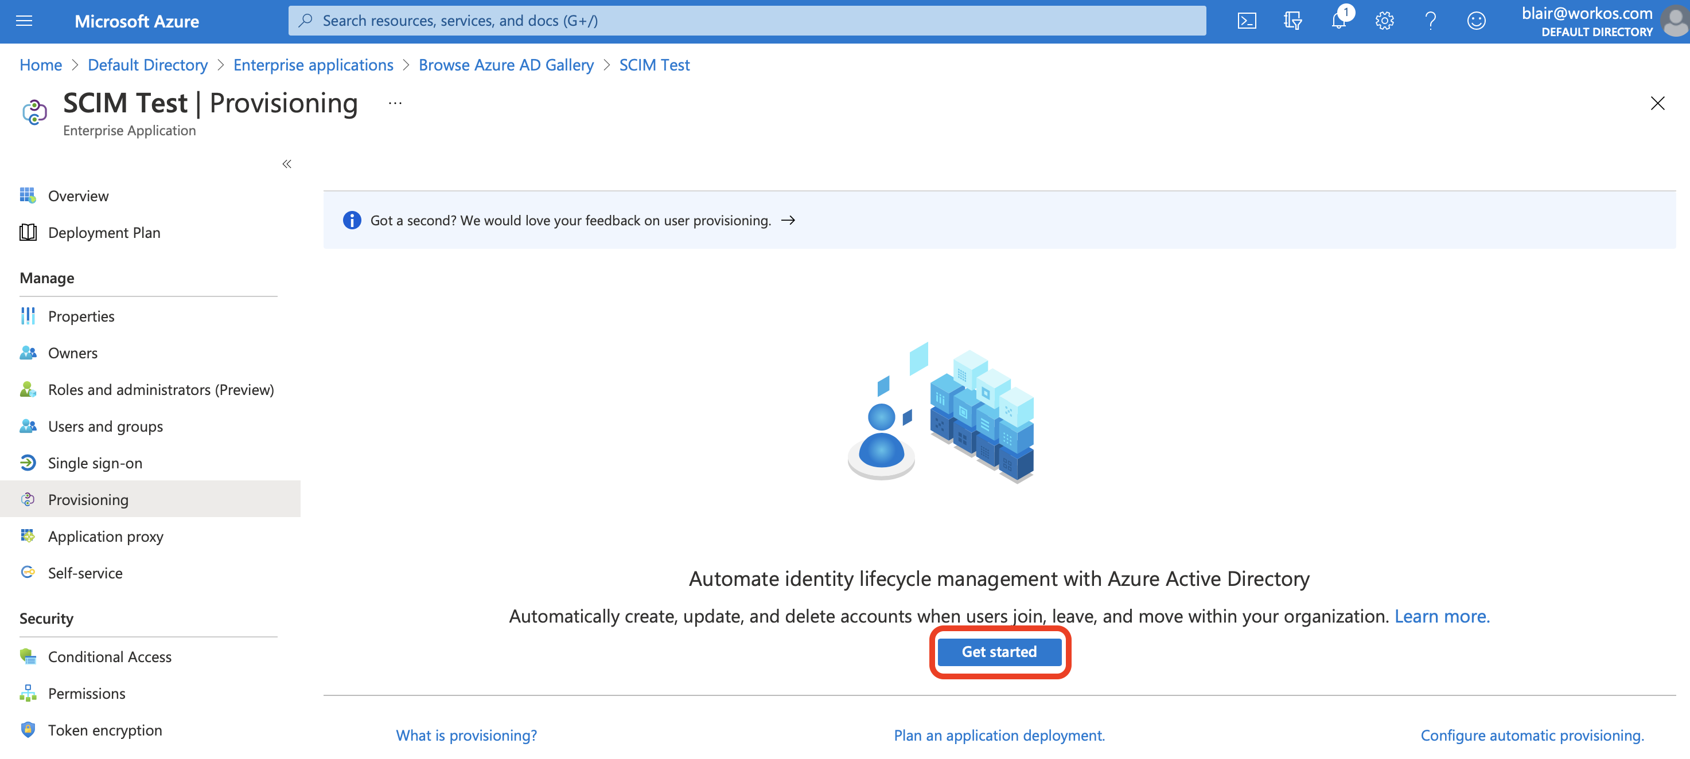The image size is (1690, 759).
Task: Click the Microsoft Azure logo text
Action: point(137,21)
